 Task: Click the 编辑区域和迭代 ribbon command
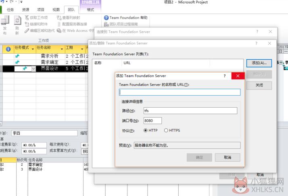pyautogui.click(x=40, y=31)
